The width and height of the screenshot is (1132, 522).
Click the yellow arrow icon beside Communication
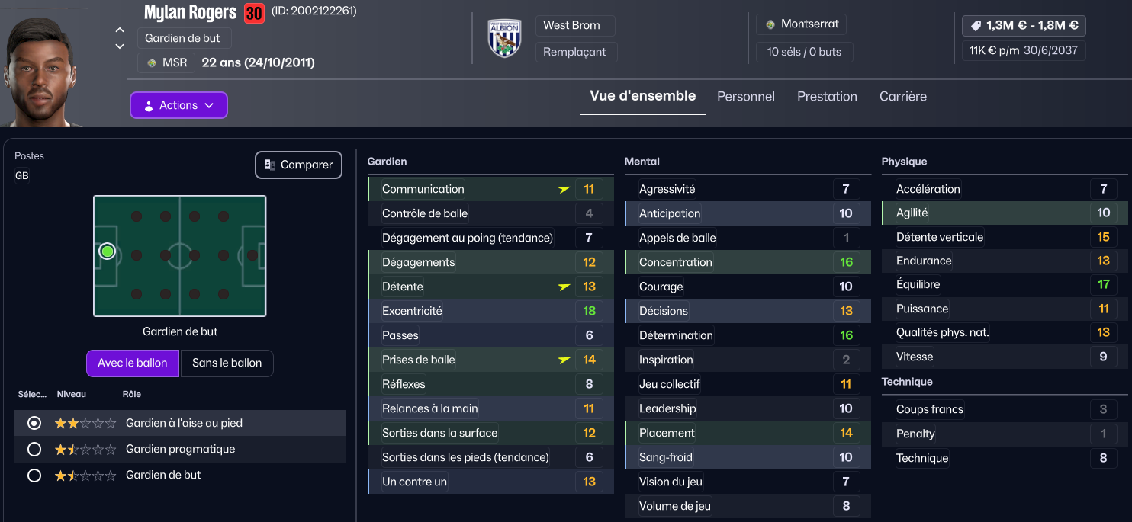coord(564,189)
